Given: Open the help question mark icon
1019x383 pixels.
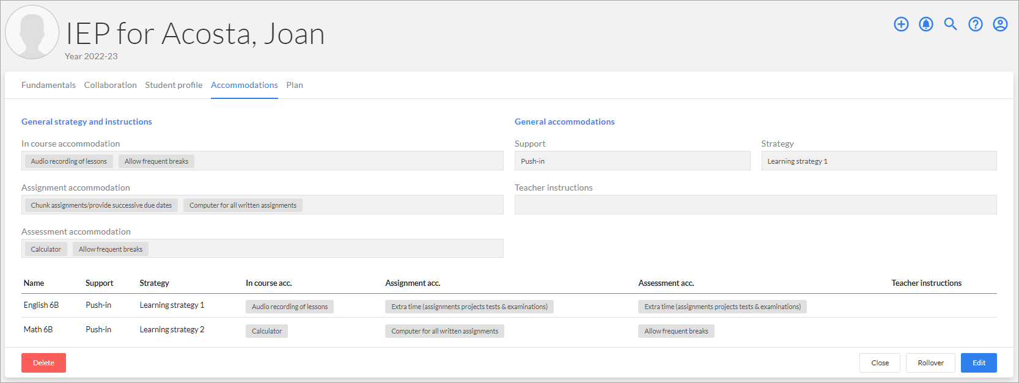Looking at the screenshot, I should (x=976, y=24).
